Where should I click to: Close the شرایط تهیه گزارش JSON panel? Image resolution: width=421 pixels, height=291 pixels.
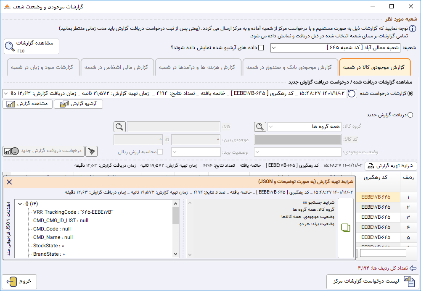pyautogui.click(x=9, y=182)
